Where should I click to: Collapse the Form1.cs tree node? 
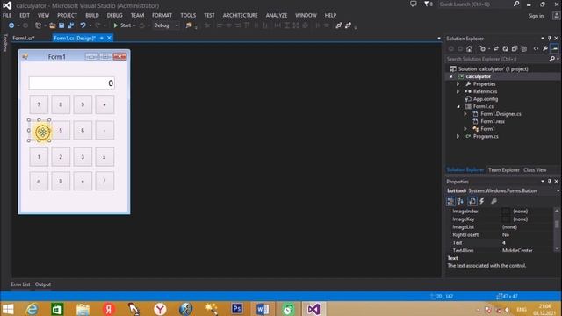(458, 106)
